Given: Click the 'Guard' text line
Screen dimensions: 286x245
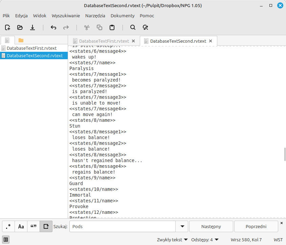Looking at the screenshot, I should point(76,183).
